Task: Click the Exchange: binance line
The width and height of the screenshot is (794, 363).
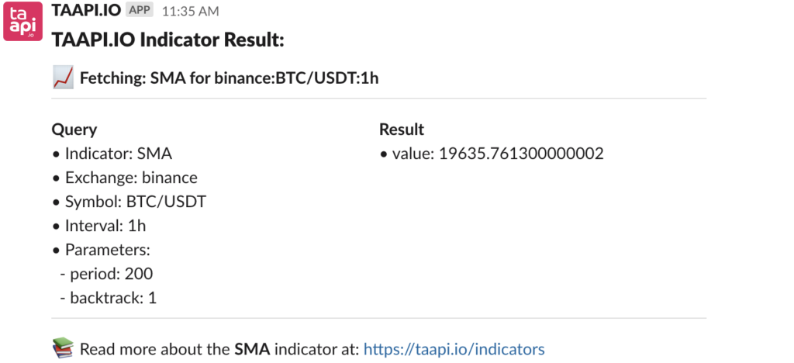Action: [x=125, y=178]
